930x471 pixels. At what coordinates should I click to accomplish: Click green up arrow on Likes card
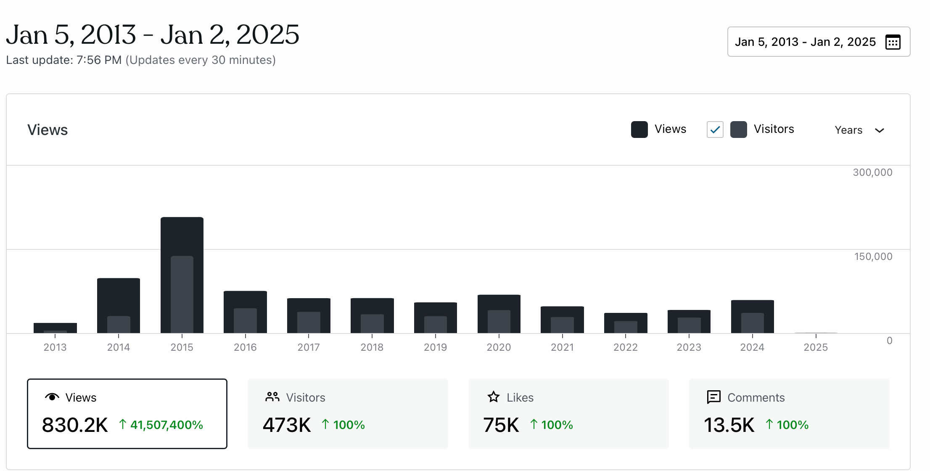pos(534,424)
